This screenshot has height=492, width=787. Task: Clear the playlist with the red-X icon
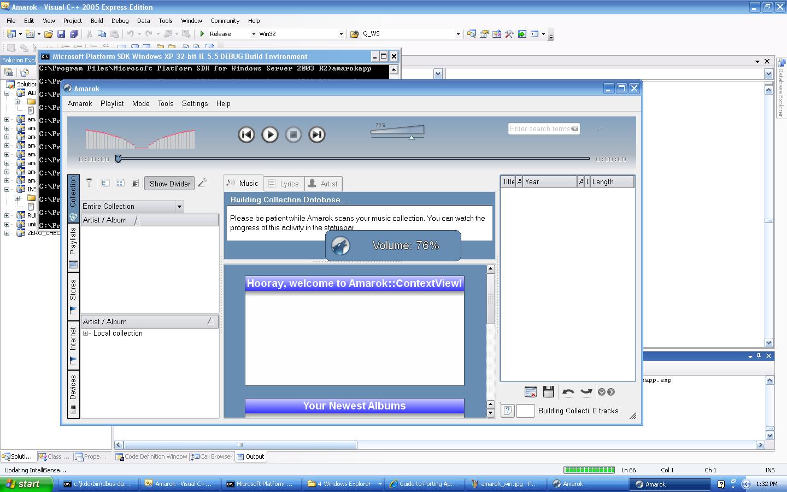[x=530, y=392]
